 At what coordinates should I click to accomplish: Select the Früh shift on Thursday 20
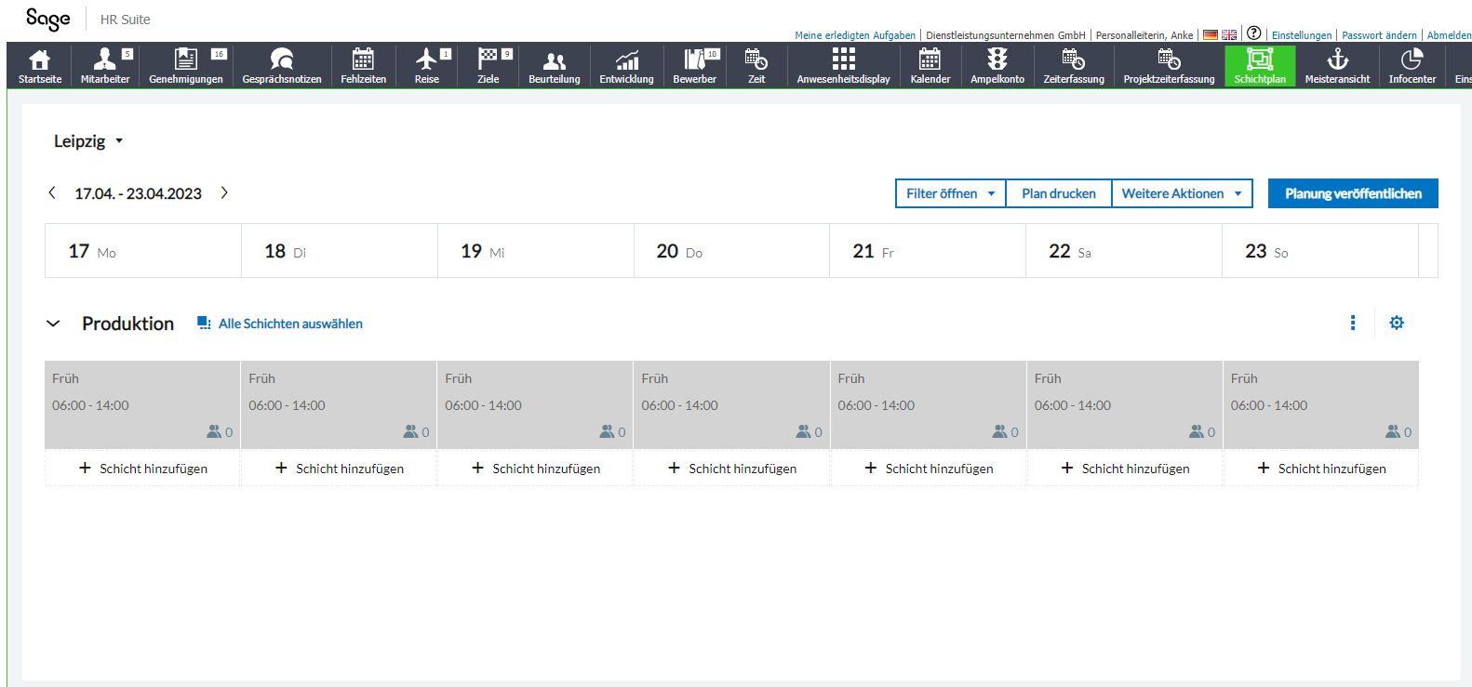[x=731, y=404]
